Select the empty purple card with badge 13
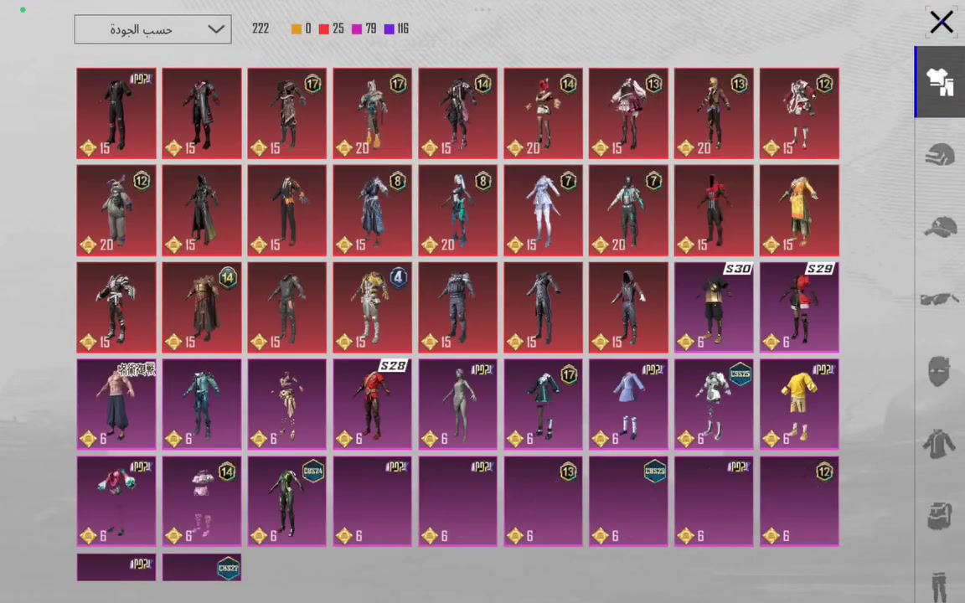965x603 pixels. pyautogui.click(x=543, y=502)
